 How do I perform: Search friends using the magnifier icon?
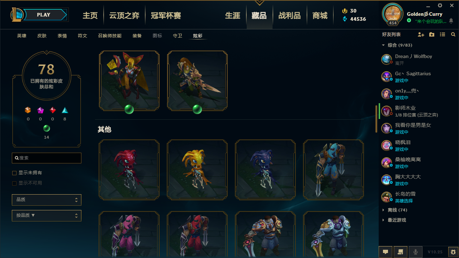coord(453,34)
